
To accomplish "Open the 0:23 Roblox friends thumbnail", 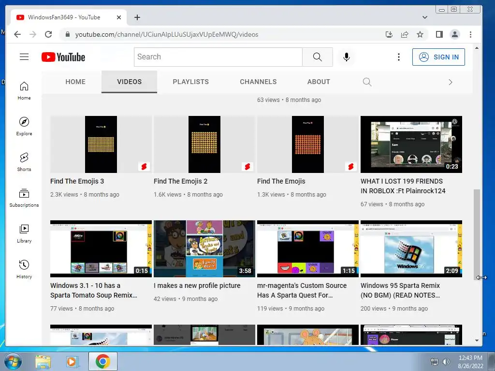I will click(x=411, y=144).
